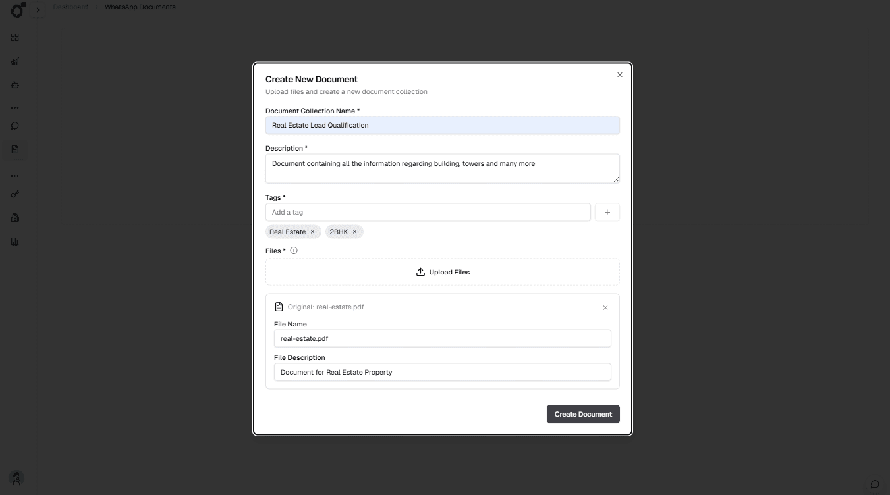Click the info tooltip icon beside Files label
Screen dimensions: 890x495
click(x=294, y=250)
